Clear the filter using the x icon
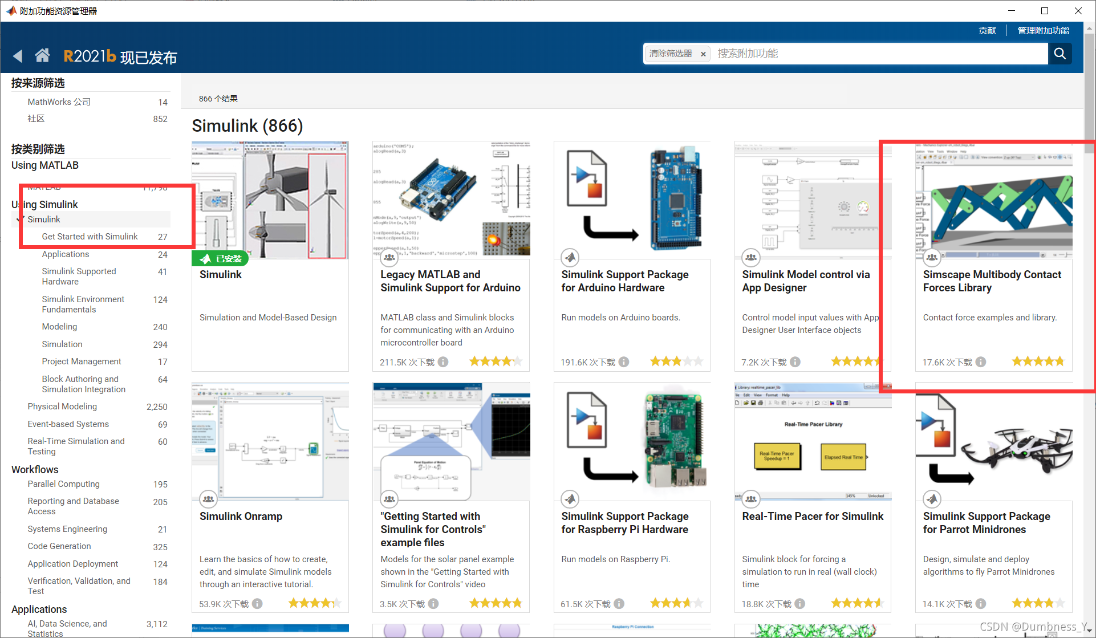Viewport: 1096px width, 638px height. click(x=703, y=54)
